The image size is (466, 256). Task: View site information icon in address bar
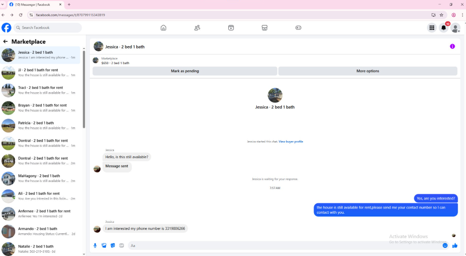[x=31, y=15]
